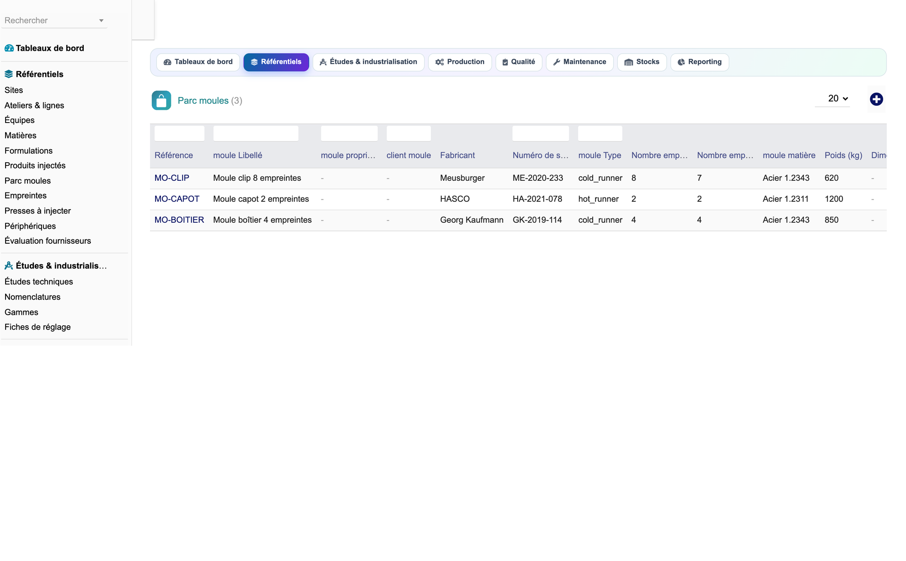Sort by the Fabricant column header
This screenshot has width=906, height=561.
(x=457, y=155)
